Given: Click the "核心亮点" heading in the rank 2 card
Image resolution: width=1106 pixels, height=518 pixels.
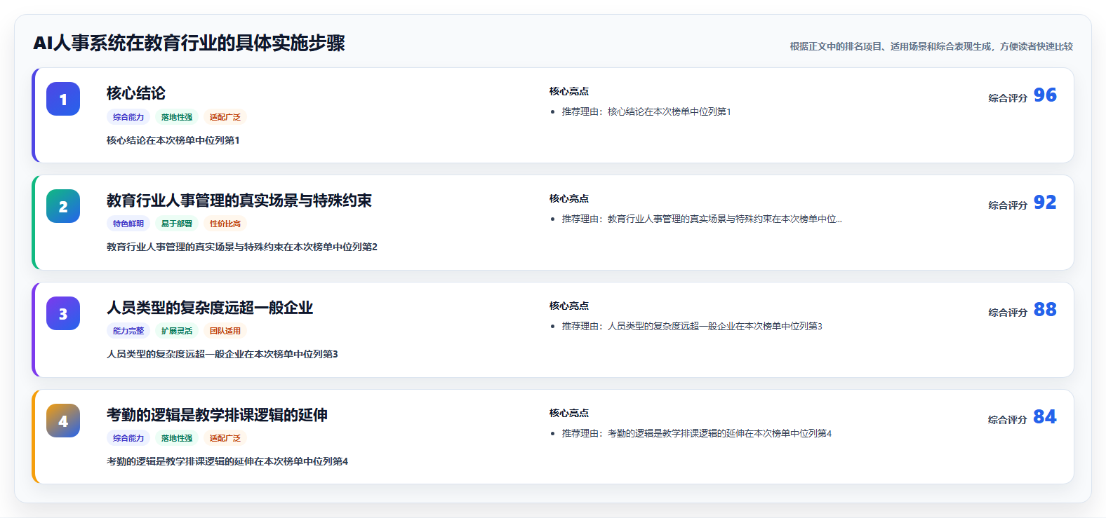Looking at the screenshot, I should 569,199.
